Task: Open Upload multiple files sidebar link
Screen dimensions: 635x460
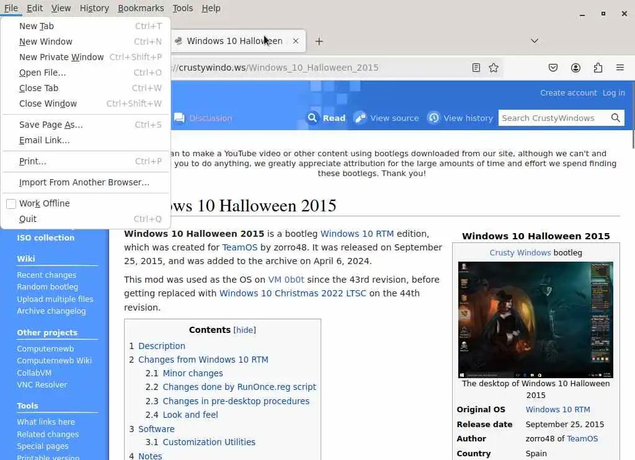Action: tap(55, 299)
